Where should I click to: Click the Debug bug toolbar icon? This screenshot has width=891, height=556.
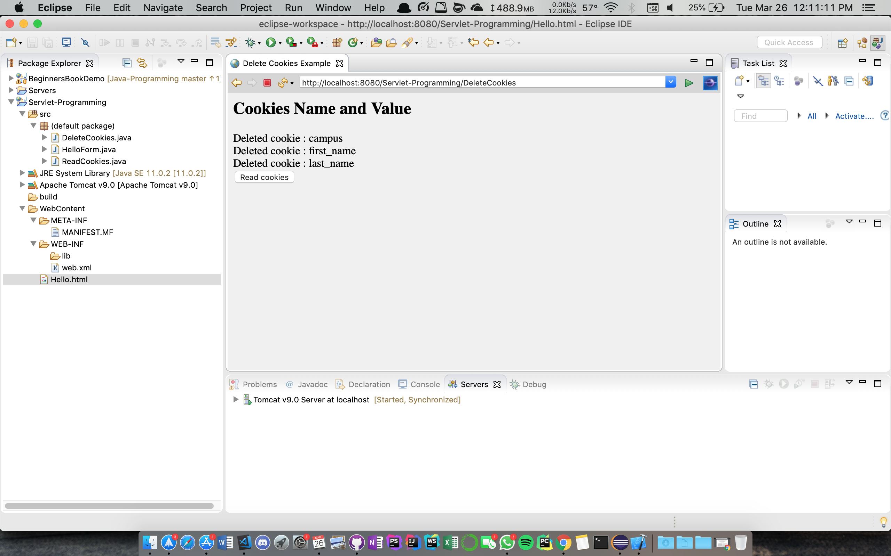(x=250, y=43)
